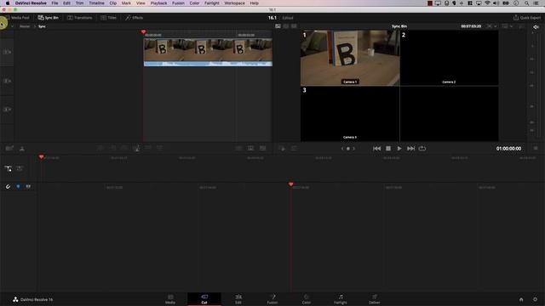Click the video-only track toggle icon
Screen dimensions: 545x306
[20, 168]
